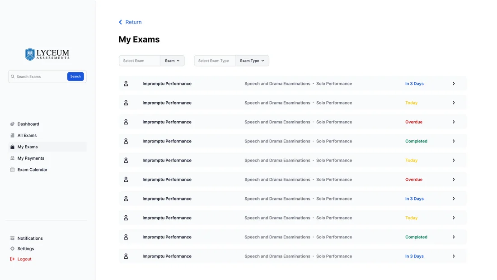Click the blue Search button
The image size is (497, 280).
click(x=75, y=76)
